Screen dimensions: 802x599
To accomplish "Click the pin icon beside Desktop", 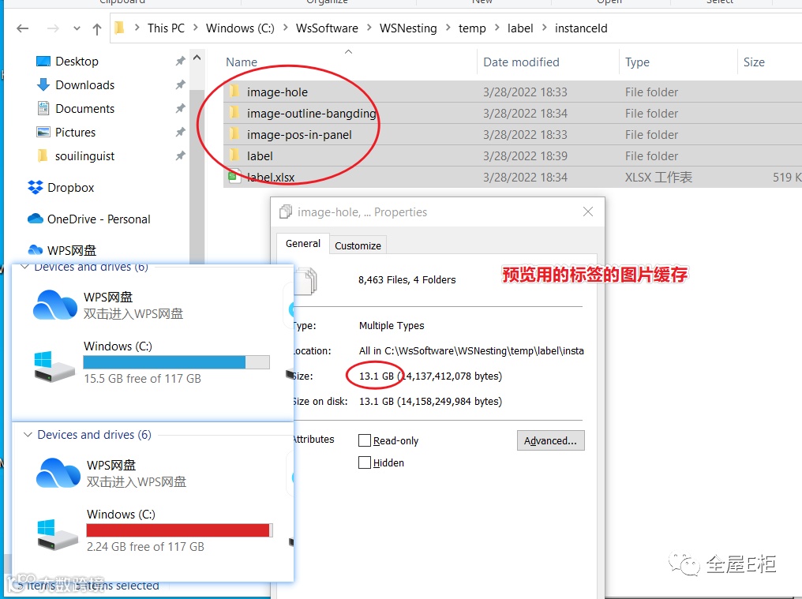I will pos(180,62).
